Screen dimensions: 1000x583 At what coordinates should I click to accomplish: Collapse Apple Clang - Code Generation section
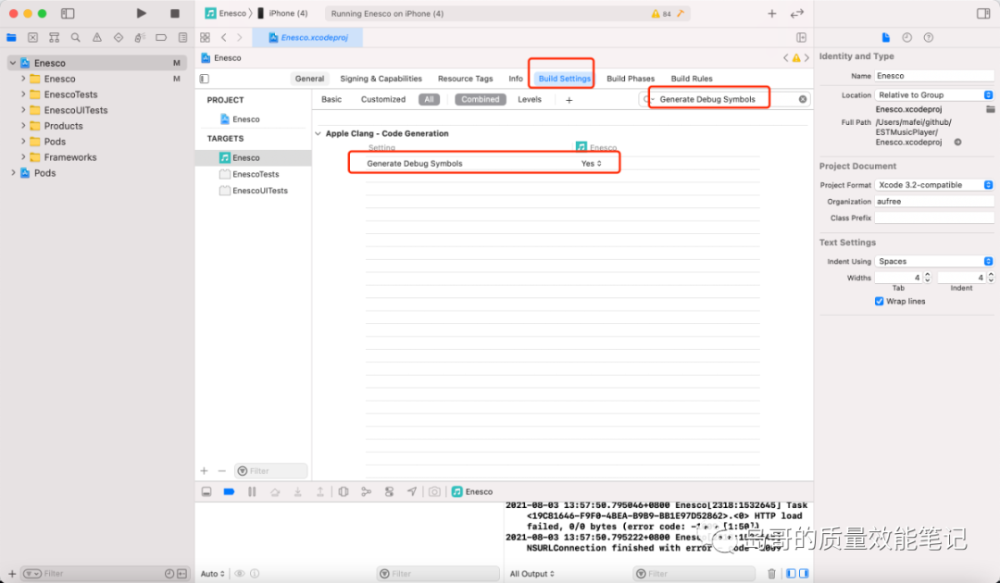click(319, 134)
